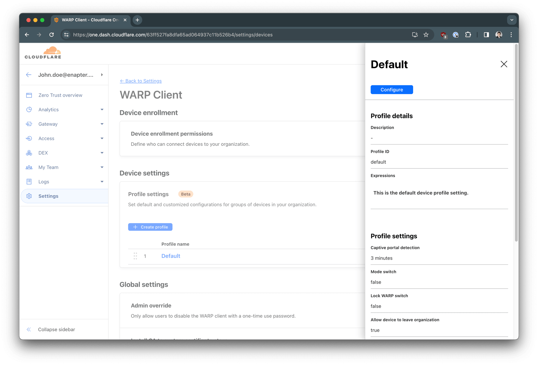Open the browser extensions puzzle icon
Viewport: 538px width, 365px height.
468,35
